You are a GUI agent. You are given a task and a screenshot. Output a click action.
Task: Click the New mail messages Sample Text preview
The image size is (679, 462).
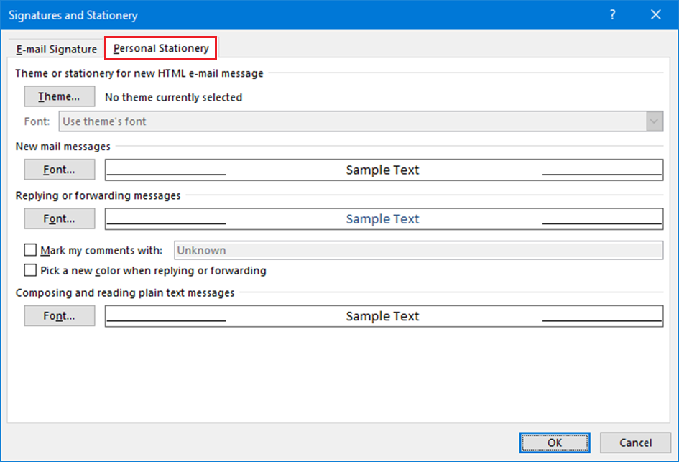pos(383,170)
